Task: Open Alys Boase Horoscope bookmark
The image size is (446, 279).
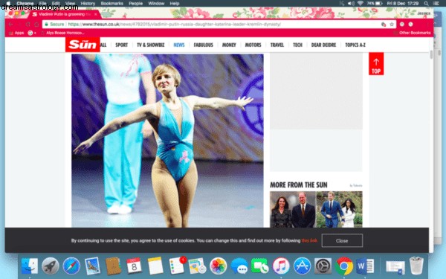Action: [63, 33]
